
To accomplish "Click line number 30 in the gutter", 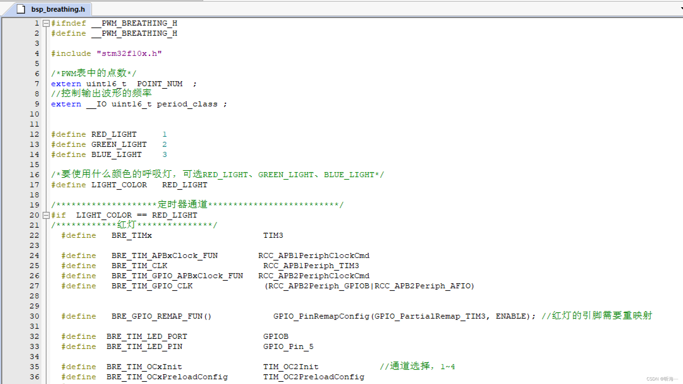I will (34, 316).
